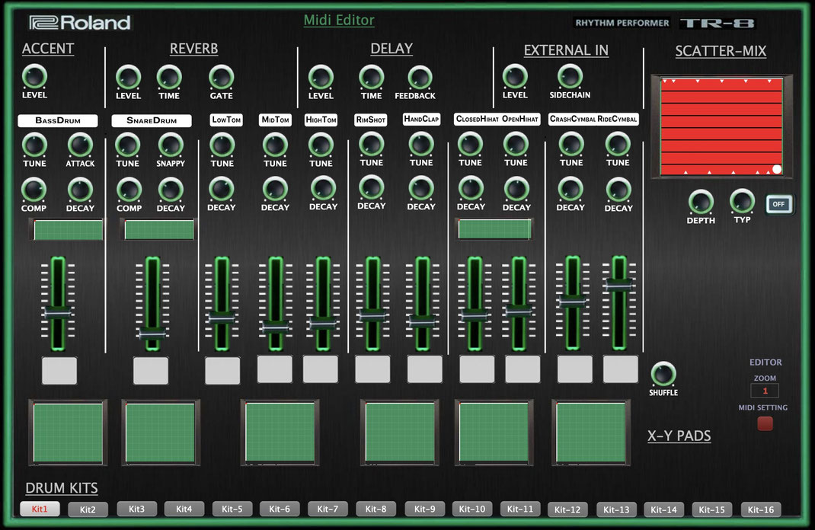
Task: Click the large green X-Y pad under SnareDrum
Action: pos(160,433)
